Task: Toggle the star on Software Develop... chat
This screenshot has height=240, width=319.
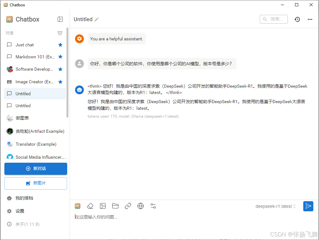Action: (60, 69)
